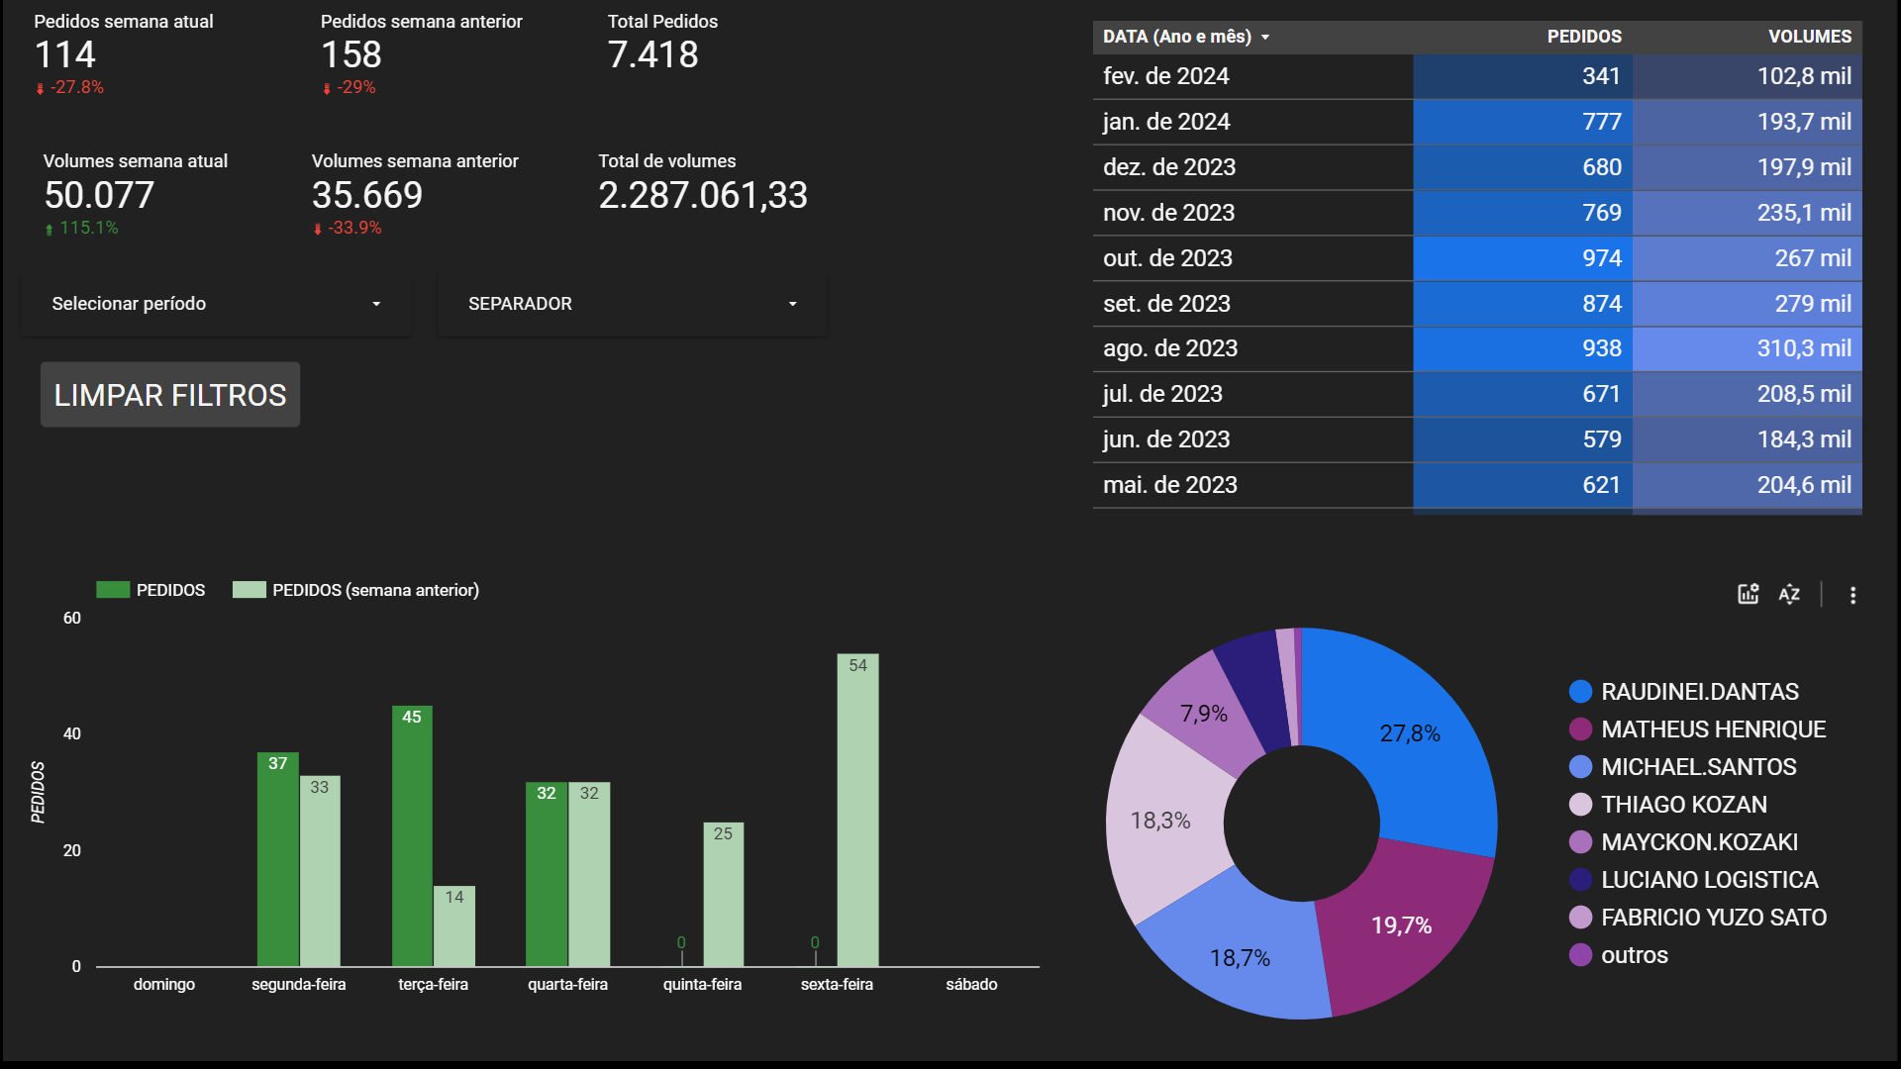Screen dimensions: 1901x1069
Task: Click the table row dez. de 2023
Action: click(1477, 167)
